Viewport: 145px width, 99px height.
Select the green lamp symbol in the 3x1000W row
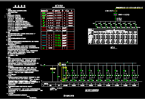click(x=44, y=15)
